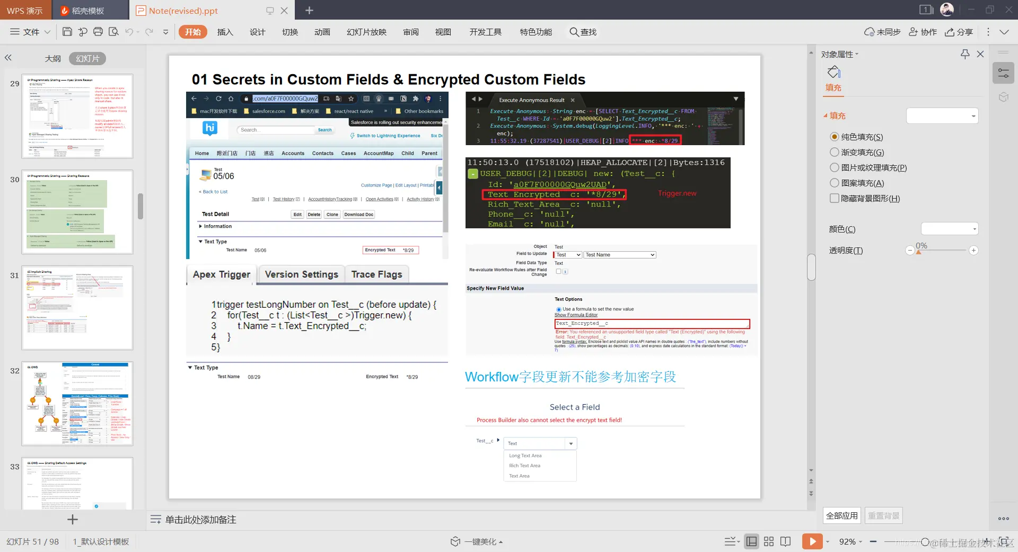Click the Redo arrow icon
The image size is (1018, 552).
tap(149, 32)
